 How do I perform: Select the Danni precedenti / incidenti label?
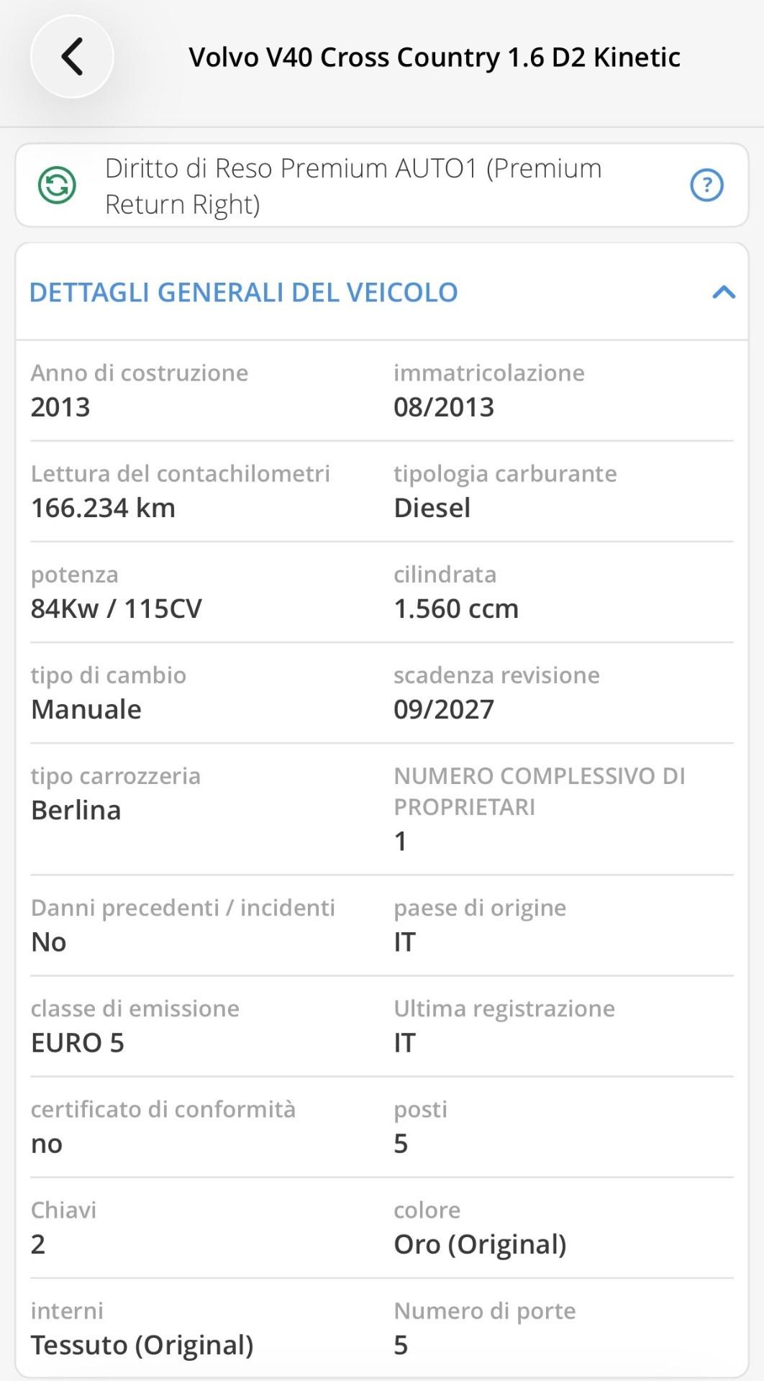click(183, 908)
